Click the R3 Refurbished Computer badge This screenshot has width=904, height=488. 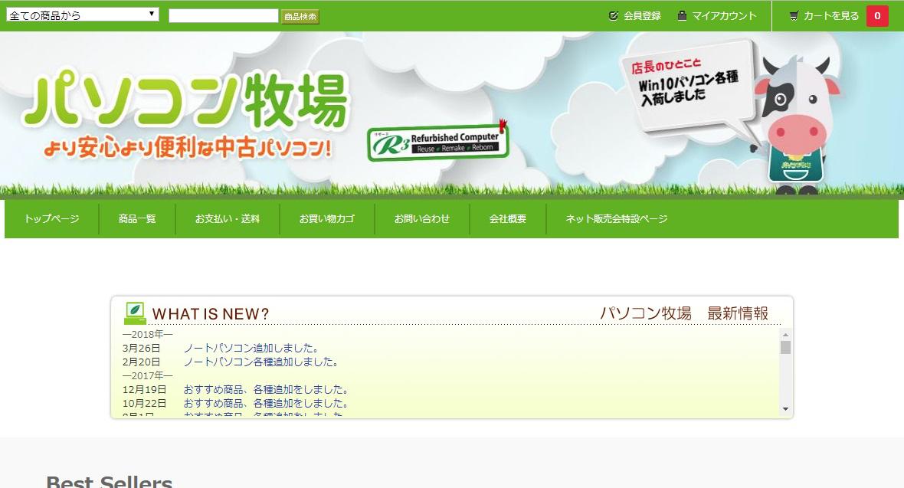coord(438,141)
